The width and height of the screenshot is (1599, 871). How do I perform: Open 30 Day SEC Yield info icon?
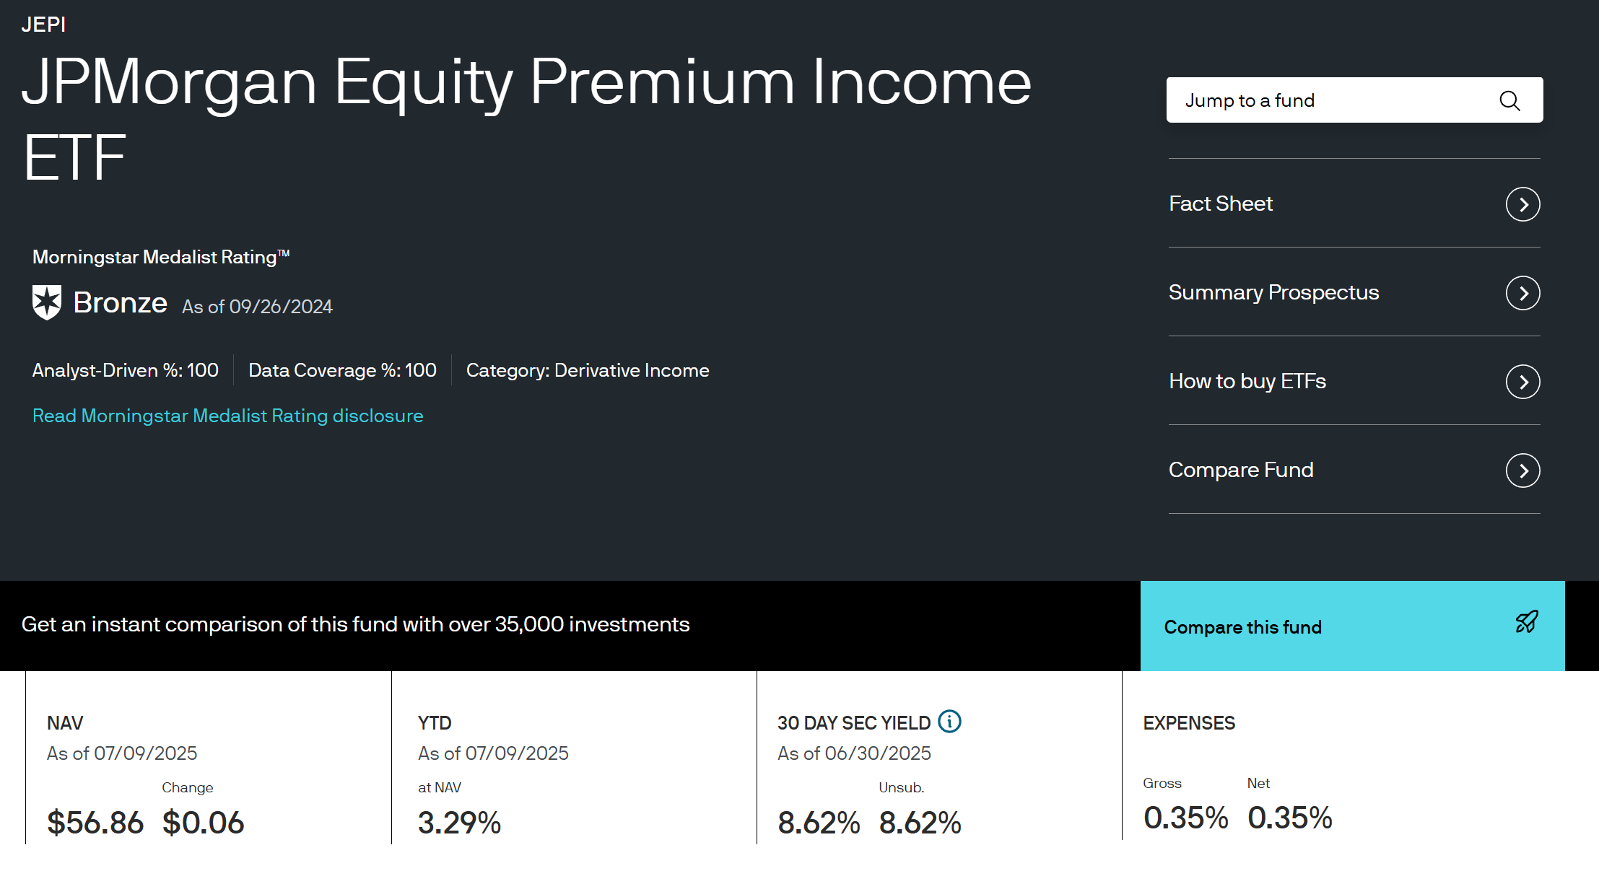(949, 721)
